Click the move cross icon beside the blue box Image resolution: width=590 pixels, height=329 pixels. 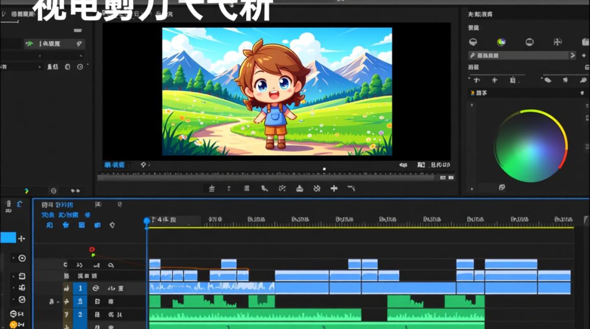click(x=22, y=238)
